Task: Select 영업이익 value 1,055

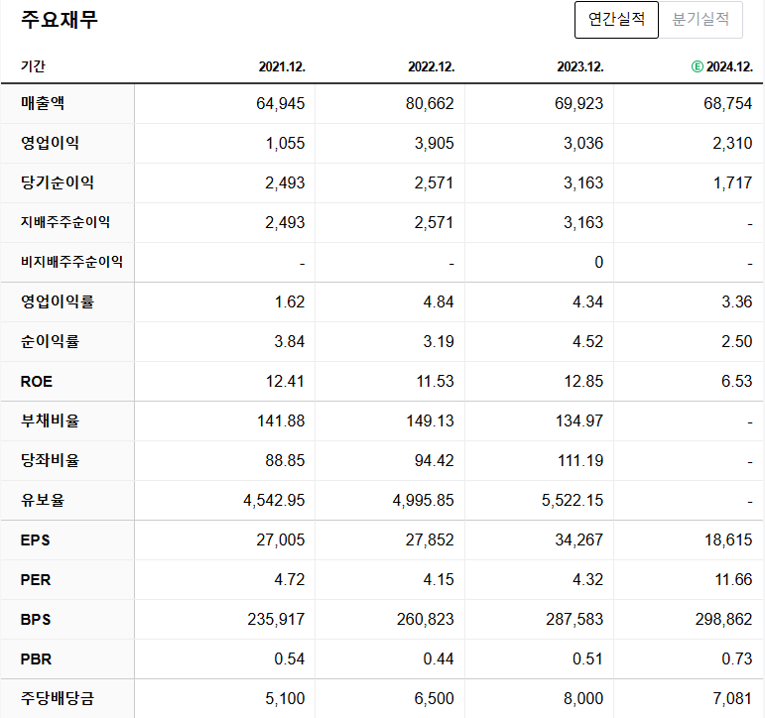Action: [286, 144]
